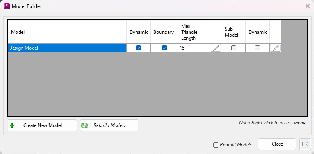Tick the Dynamic checkbox next to Sub Model
Image resolution: width=314 pixels, height=154 pixels.
tap(258, 48)
